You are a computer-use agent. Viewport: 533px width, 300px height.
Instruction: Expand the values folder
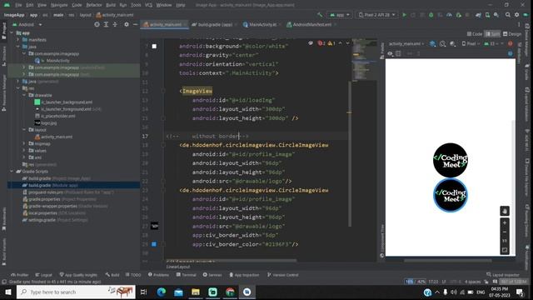[x=24, y=150]
